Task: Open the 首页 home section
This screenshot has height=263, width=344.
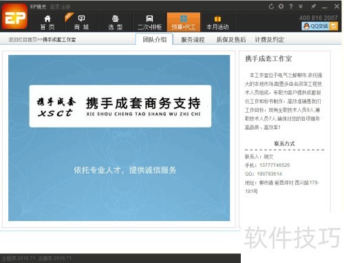Action: tap(47, 23)
